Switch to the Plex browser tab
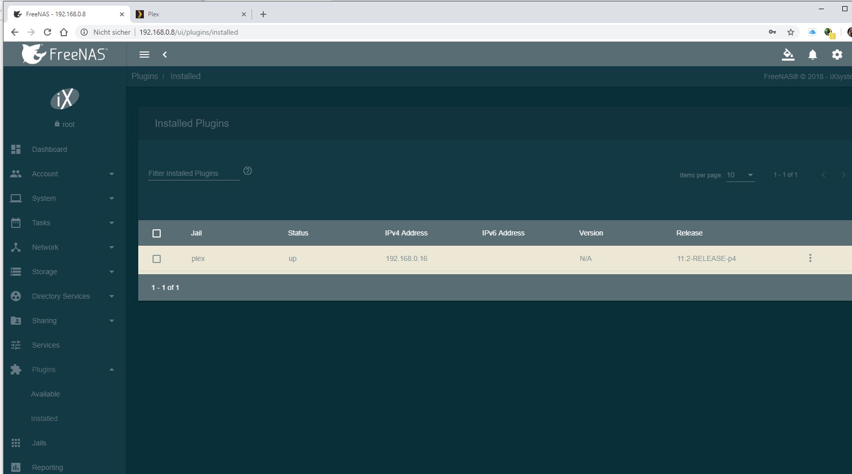The image size is (852, 474). (190, 14)
